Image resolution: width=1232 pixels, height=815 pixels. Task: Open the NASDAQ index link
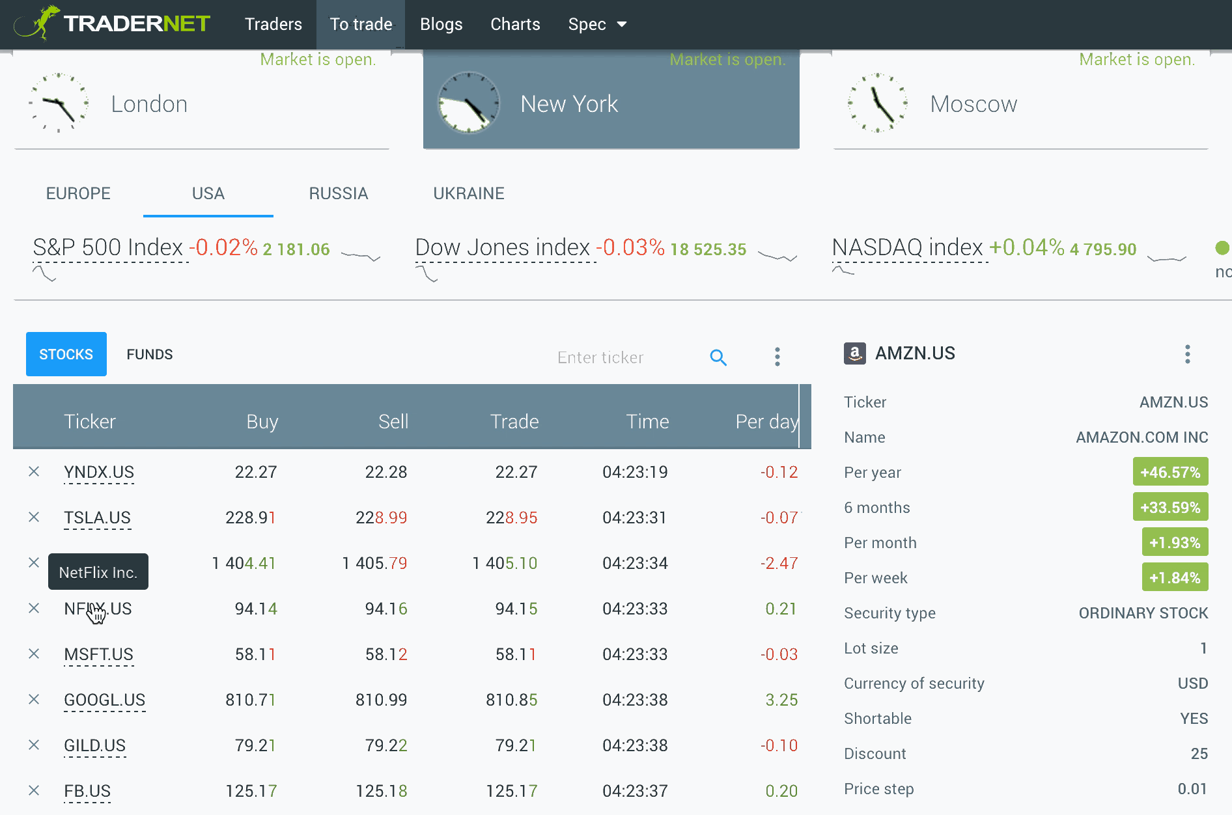pyautogui.click(x=907, y=247)
